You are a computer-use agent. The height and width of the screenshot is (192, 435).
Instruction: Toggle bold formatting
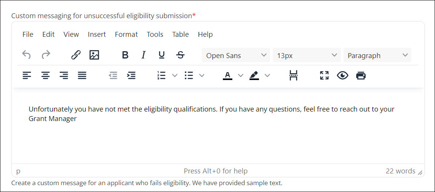click(x=125, y=55)
